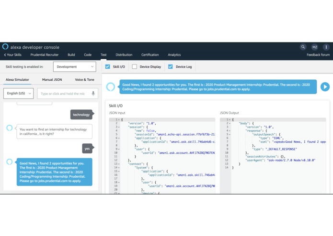
Task: Open search with the magnifier icon
Action: 303,47
